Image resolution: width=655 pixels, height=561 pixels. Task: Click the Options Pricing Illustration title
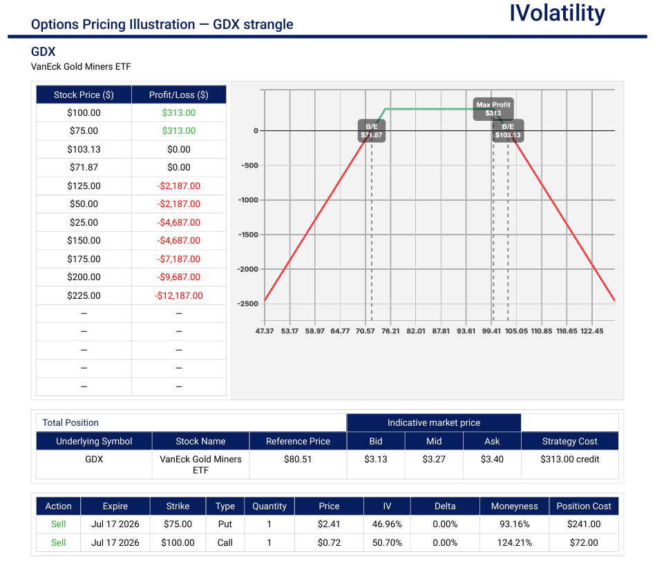click(162, 24)
